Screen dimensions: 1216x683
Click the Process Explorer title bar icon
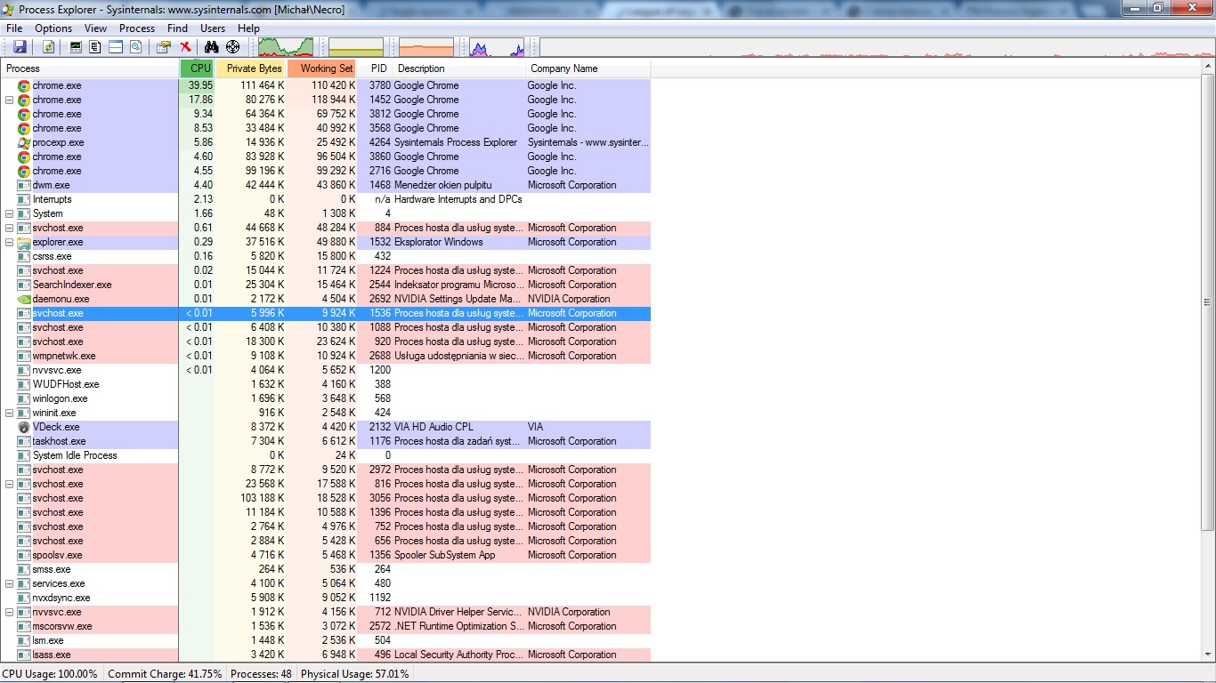[x=9, y=9]
